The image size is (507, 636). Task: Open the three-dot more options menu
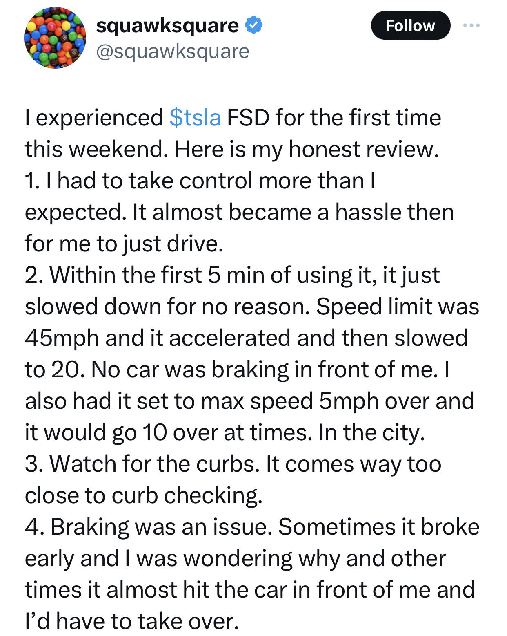tap(471, 25)
